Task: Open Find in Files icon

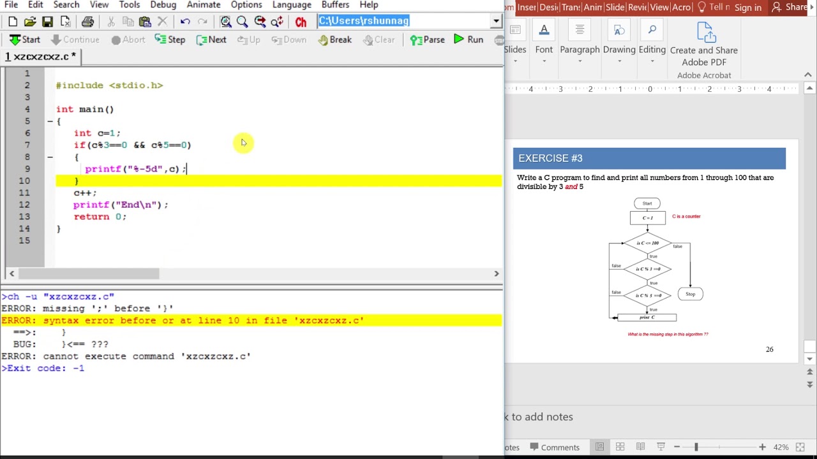Action: tap(225, 22)
